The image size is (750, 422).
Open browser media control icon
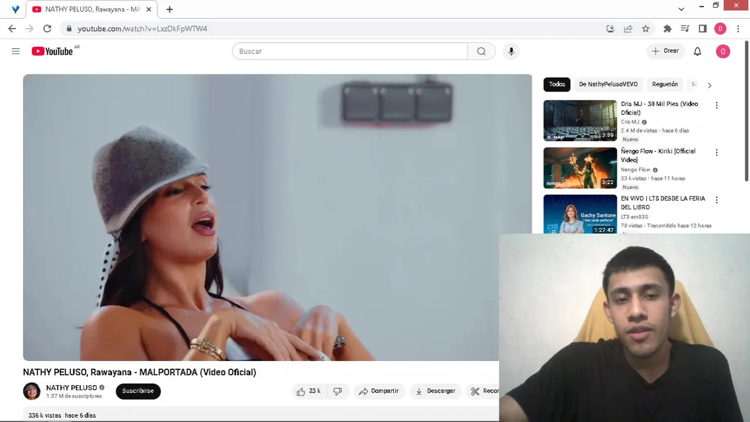[x=685, y=28]
